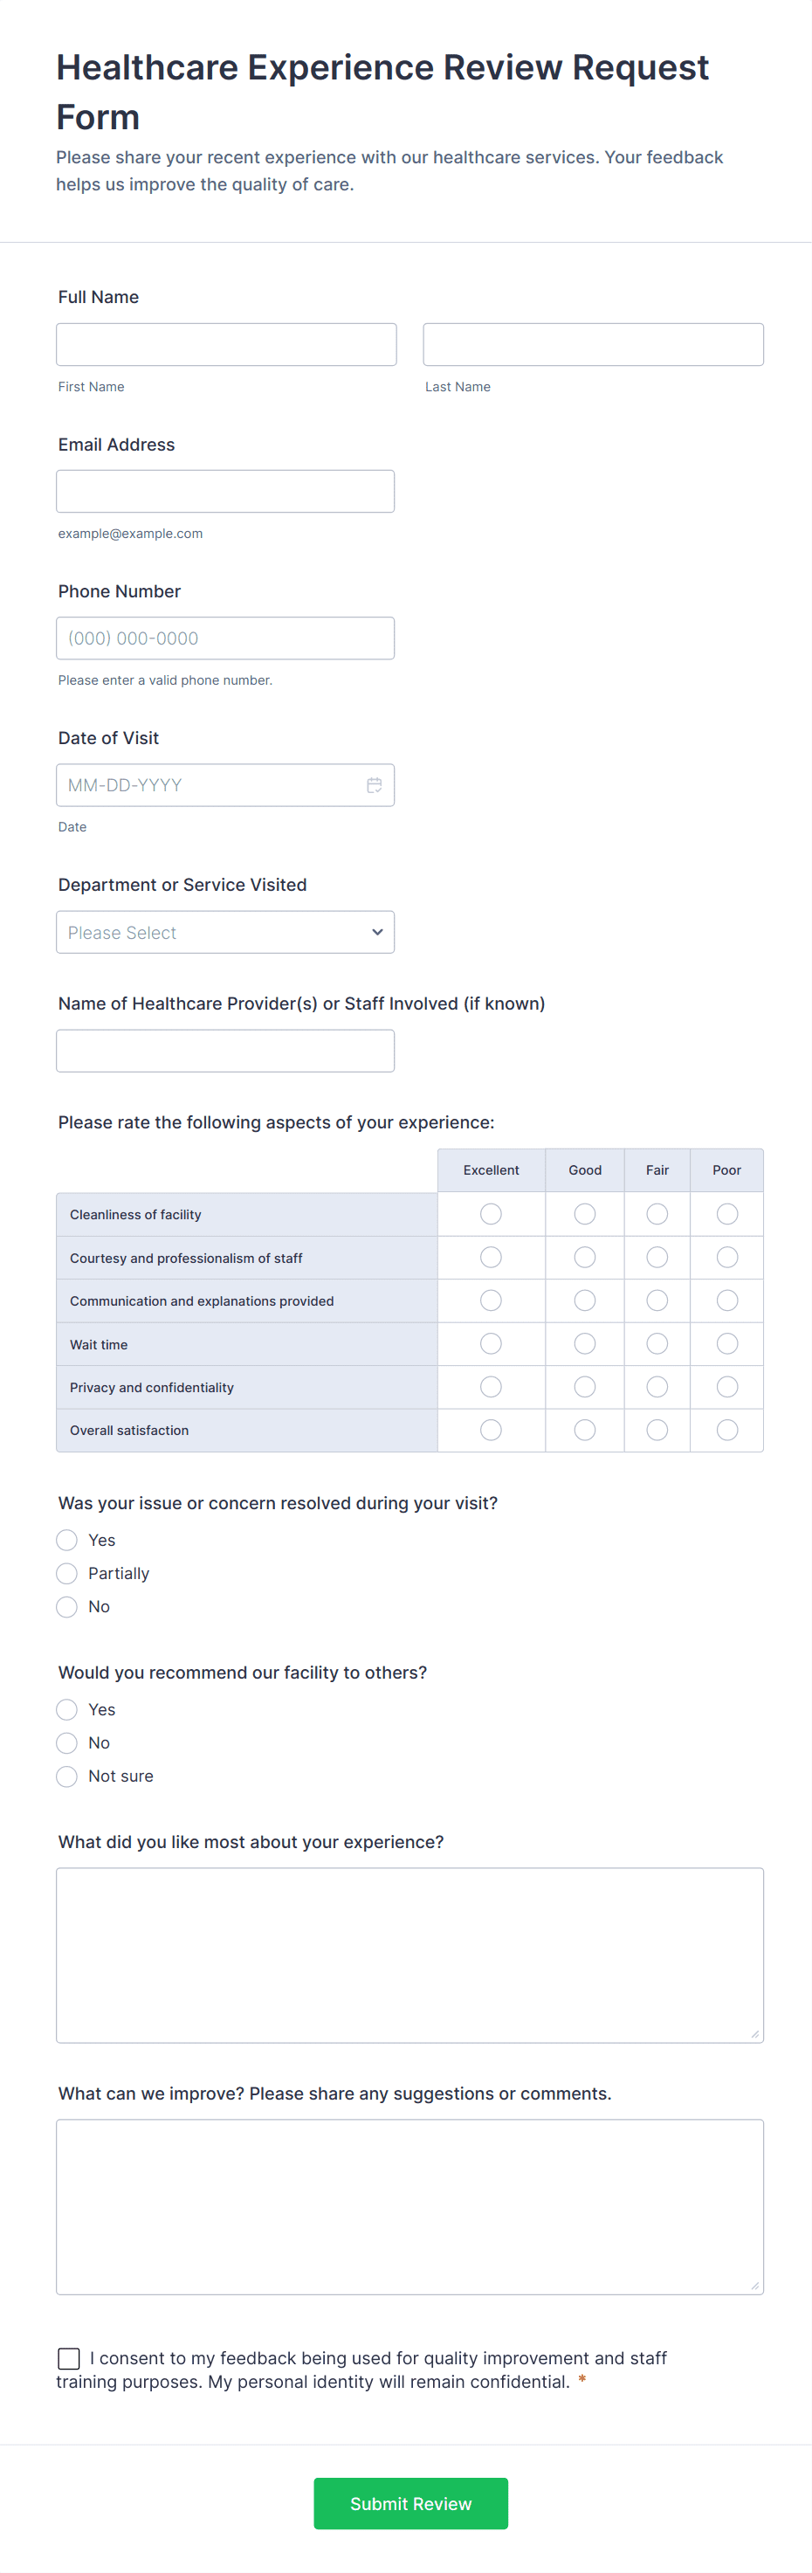Viewport: 812px width, 2573px height.
Task: Choose Not sure for recommending the facility
Action: click(x=65, y=1776)
